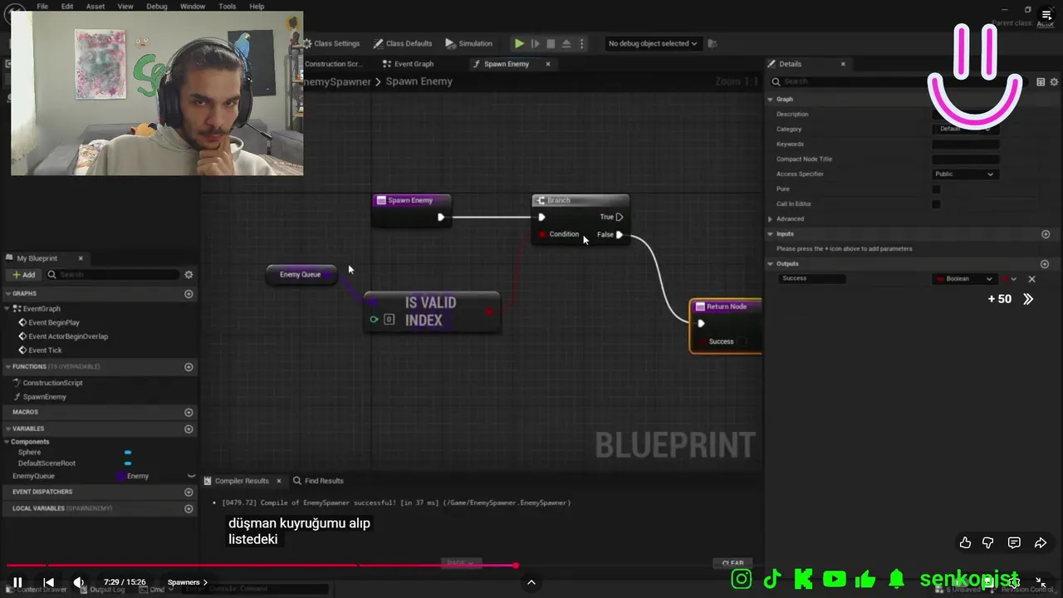Open Class Defaults in the toolbar
The height and width of the screenshot is (598, 1063).
point(403,43)
